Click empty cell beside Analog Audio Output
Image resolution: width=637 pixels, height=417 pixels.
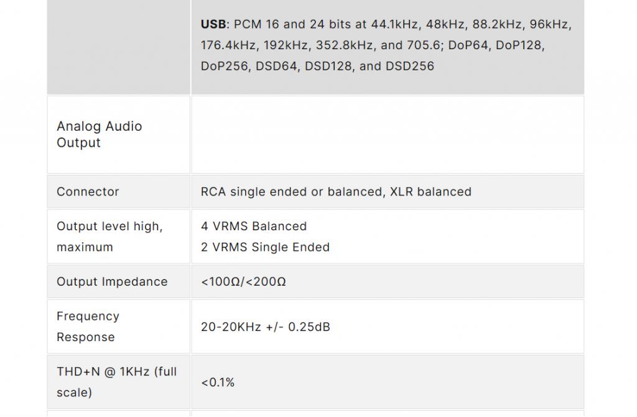[387, 134]
